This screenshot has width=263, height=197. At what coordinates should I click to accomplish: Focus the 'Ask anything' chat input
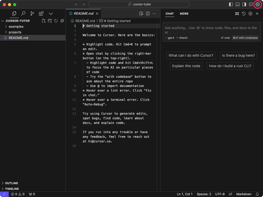[212, 30]
